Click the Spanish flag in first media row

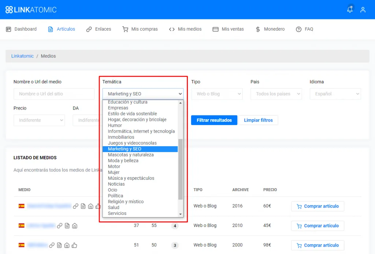22,206
